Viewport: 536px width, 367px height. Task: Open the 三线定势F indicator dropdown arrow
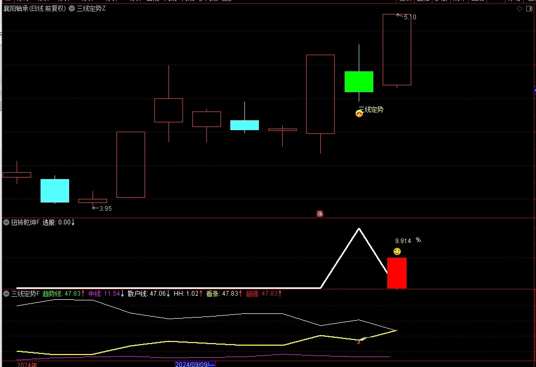click(x=6, y=294)
